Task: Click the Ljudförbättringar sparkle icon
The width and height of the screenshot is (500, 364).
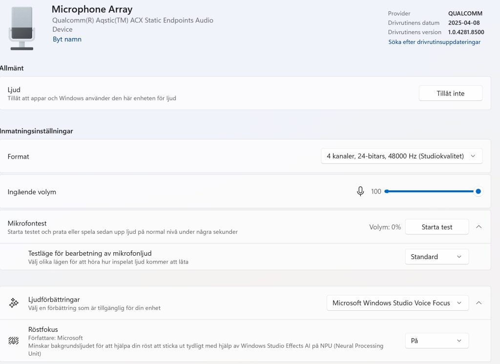Action: click(x=14, y=303)
